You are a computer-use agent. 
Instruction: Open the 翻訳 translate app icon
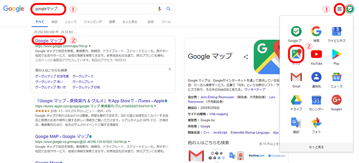coord(296,123)
